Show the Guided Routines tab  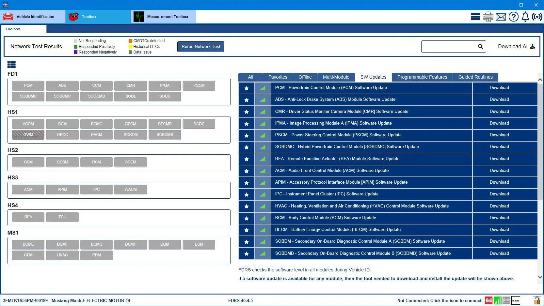(x=475, y=77)
